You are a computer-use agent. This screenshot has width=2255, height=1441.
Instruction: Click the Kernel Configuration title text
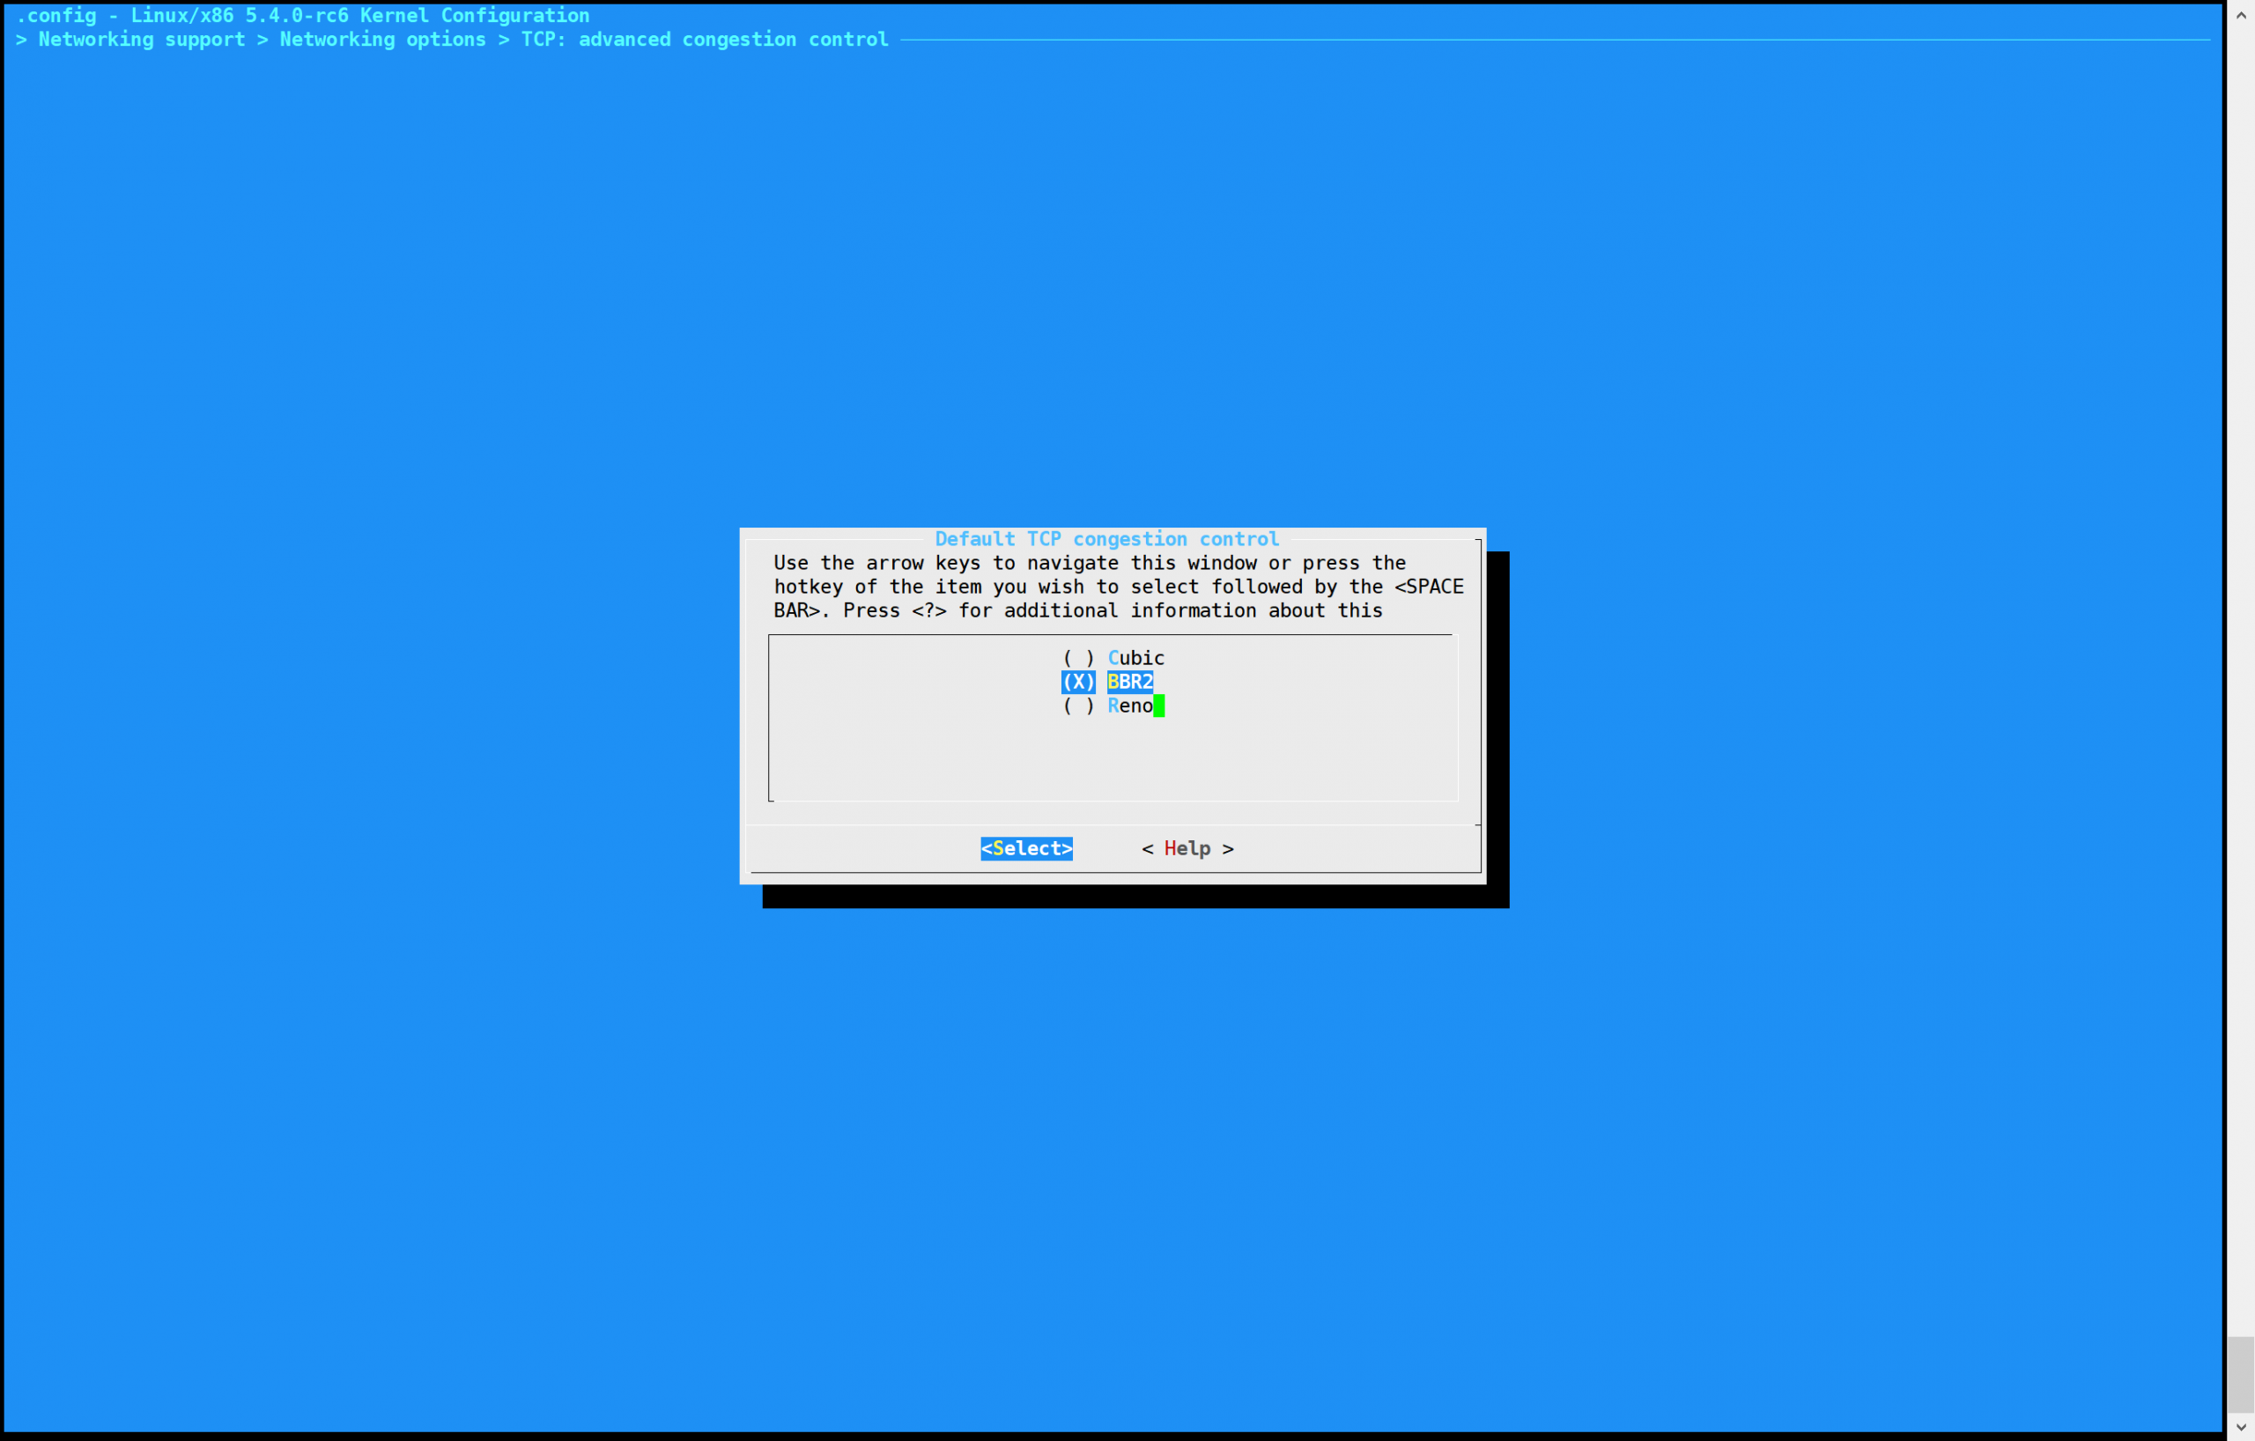(x=475, y=15)
